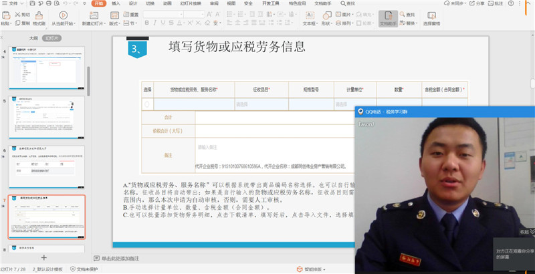The image size is (535, 274).
Task: Open font name combo box
Action: pos(163,14)
